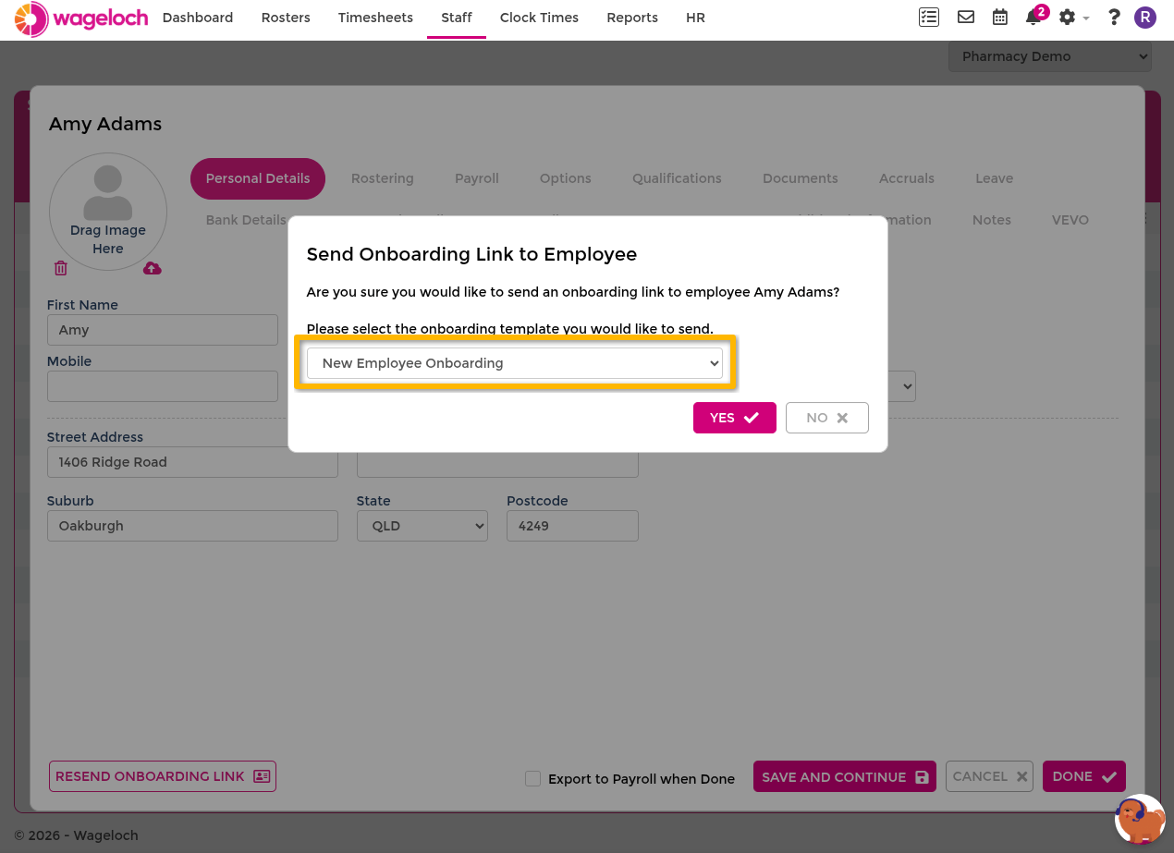Focus the Suburb field

point(192,526)
